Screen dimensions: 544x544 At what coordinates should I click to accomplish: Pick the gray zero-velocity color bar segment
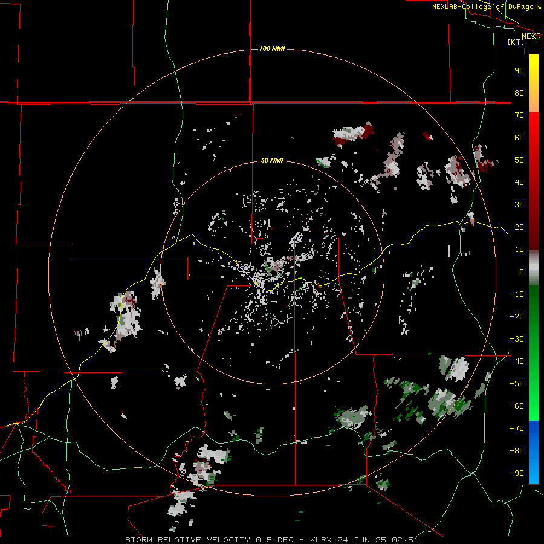coord(534,268)
